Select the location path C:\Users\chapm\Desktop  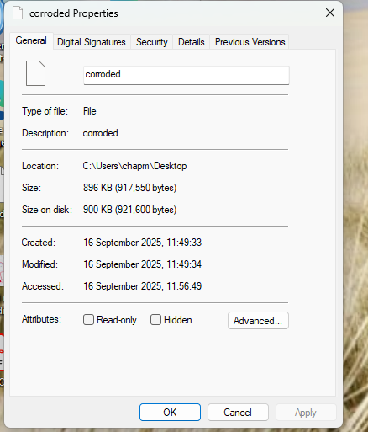pos(134,166)
